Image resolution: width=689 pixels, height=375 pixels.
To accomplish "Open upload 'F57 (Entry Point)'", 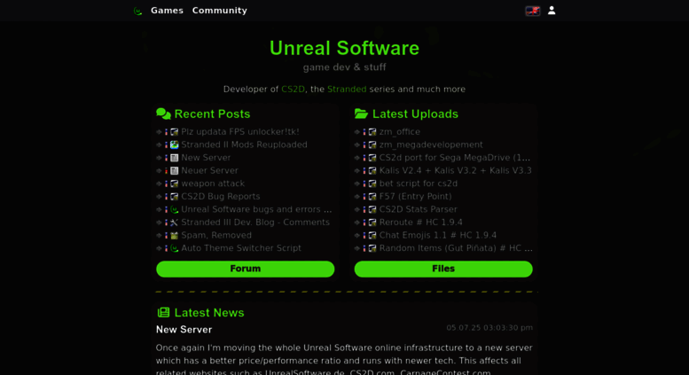I will [415, 196].
